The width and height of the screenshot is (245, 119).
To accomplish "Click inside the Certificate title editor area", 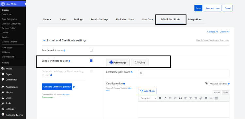I will coord(184,109).
